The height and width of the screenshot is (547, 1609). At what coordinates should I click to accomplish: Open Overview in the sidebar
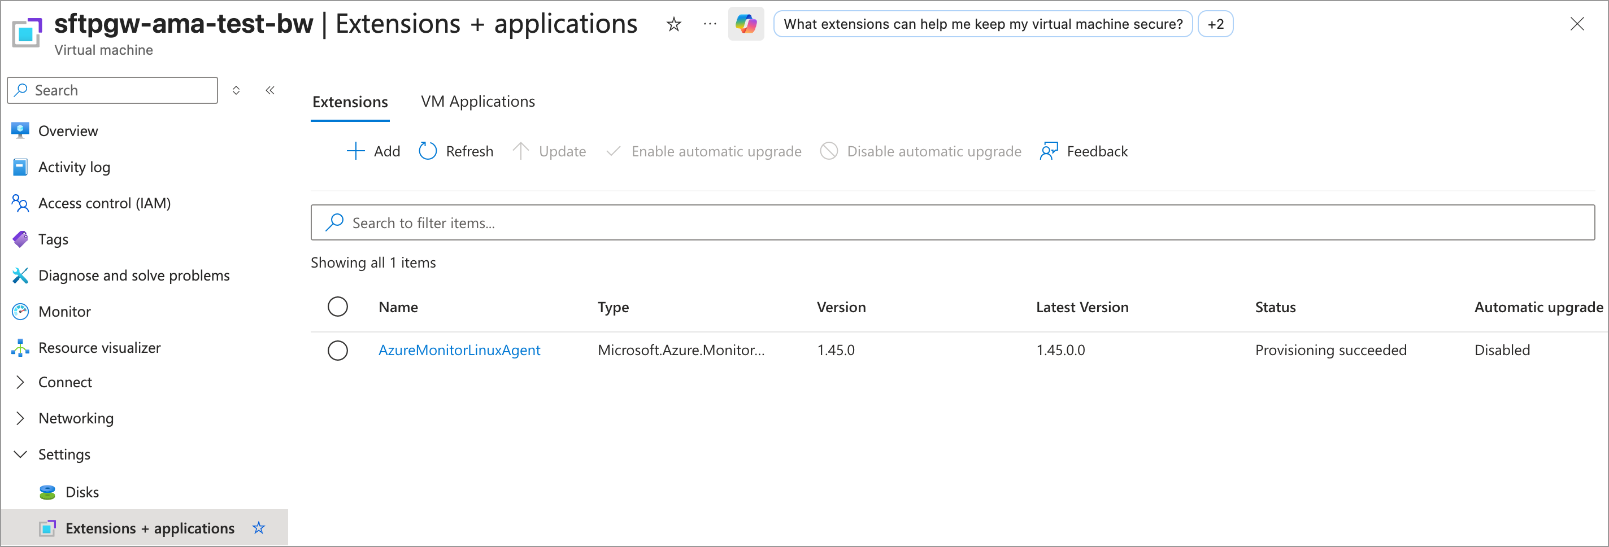click(x=67, y=130)
